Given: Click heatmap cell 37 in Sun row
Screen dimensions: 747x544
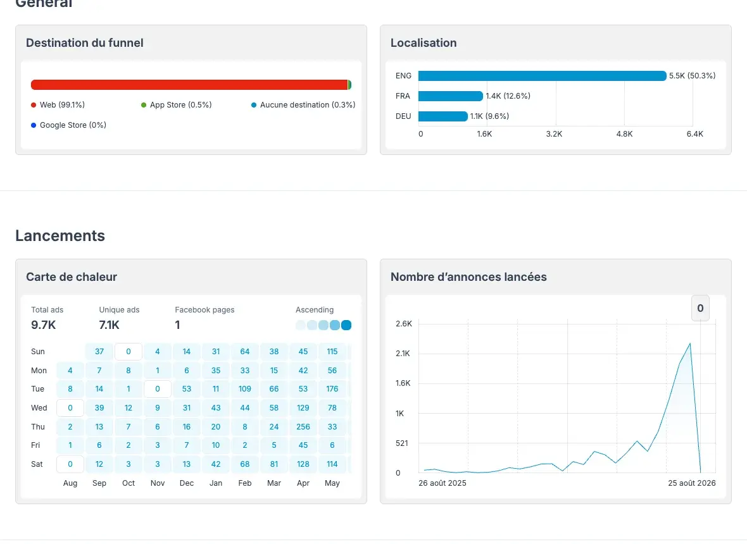Looking at the screenshot, I should coord(99,352).
